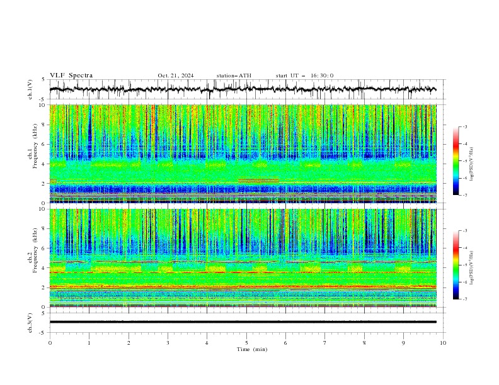Screen dimensions: 499x385
Task: Click time axis tick label "1"
Action: pos(89,343)
